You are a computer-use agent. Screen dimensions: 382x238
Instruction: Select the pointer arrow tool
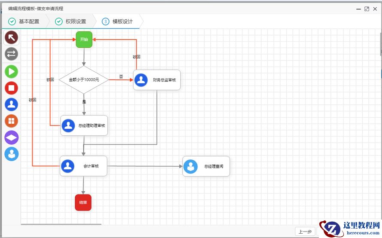click(12, 37)
